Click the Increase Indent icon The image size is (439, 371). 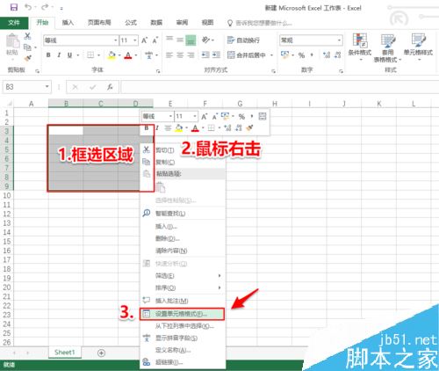click(216, 55)
